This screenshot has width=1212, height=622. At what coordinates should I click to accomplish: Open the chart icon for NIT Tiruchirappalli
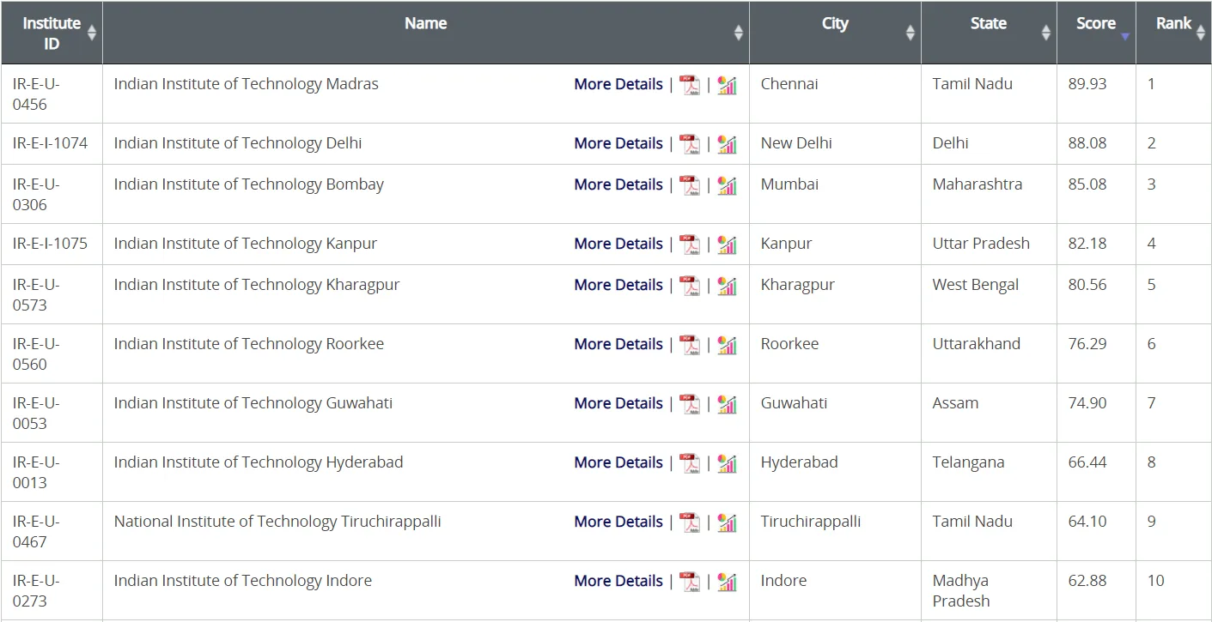point(727,522)
